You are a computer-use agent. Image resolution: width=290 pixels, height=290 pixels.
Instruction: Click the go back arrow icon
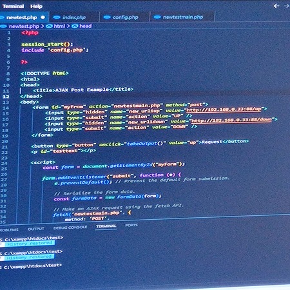(276, 6)
